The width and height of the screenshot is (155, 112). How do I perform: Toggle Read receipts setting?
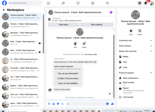135,83
